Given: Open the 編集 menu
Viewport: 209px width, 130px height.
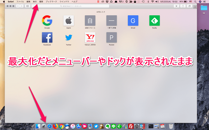Looking at the screenshot, I should tap(28, 2).
